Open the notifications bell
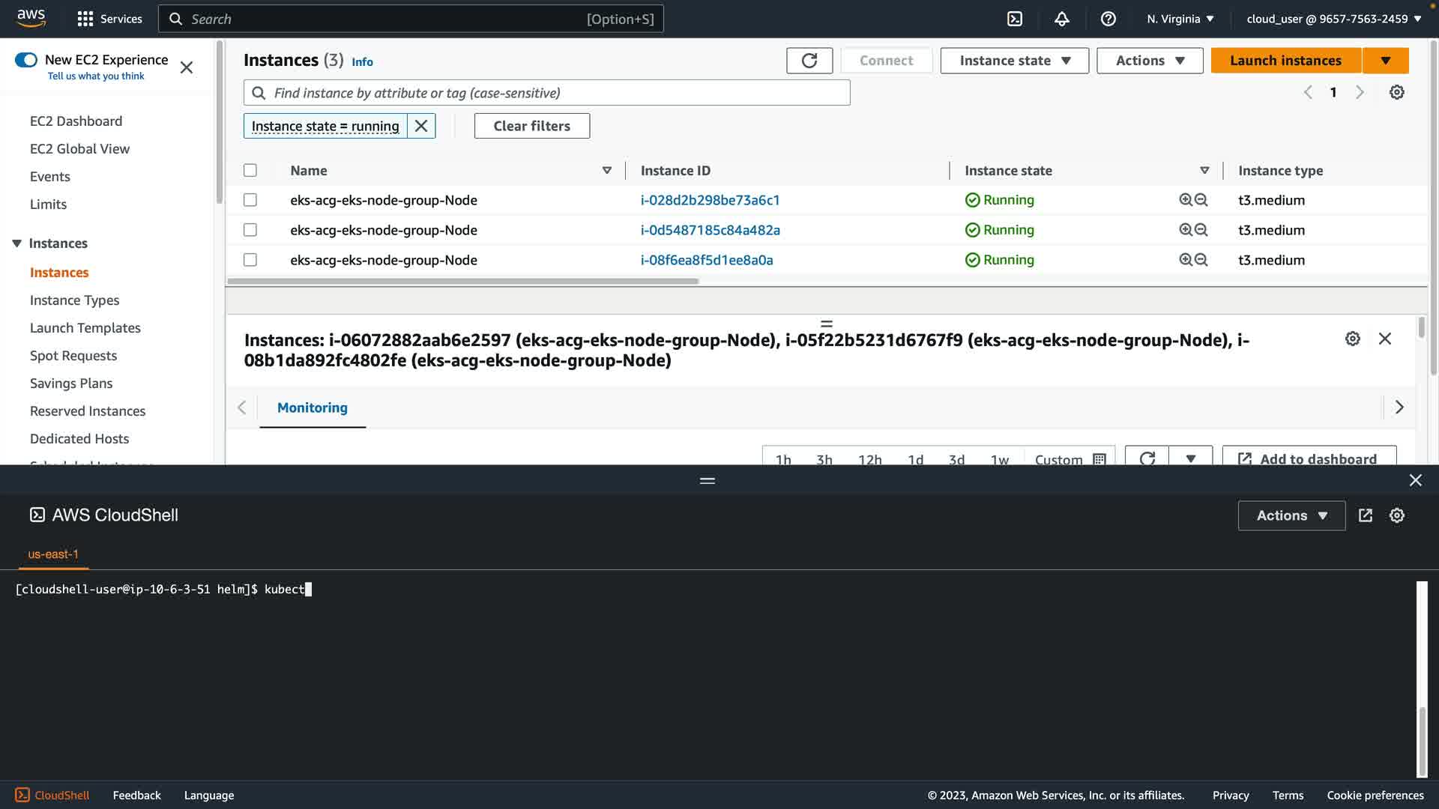The image size is (1439, 809). click(1061, 19)
